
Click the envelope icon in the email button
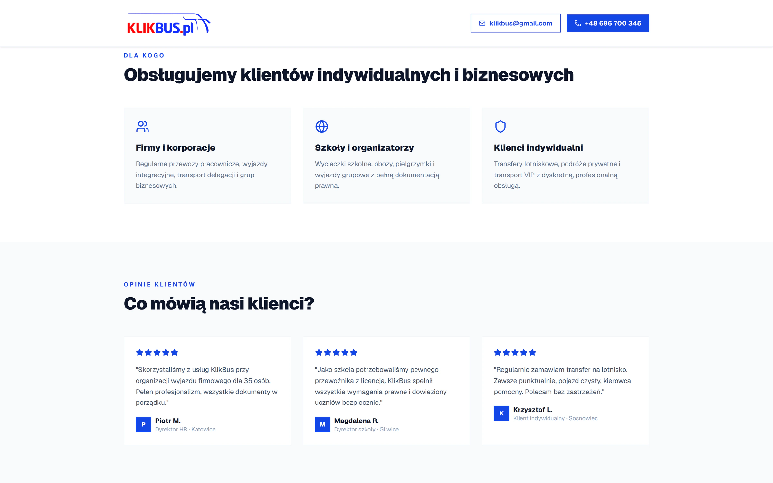[x=482, y=23]
